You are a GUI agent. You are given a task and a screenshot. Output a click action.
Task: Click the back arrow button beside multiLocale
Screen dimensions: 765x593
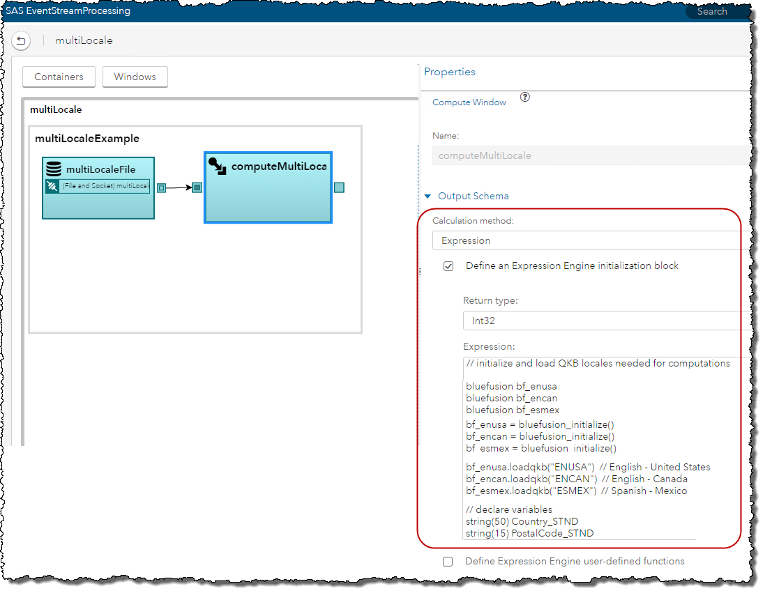coord(21,40)
